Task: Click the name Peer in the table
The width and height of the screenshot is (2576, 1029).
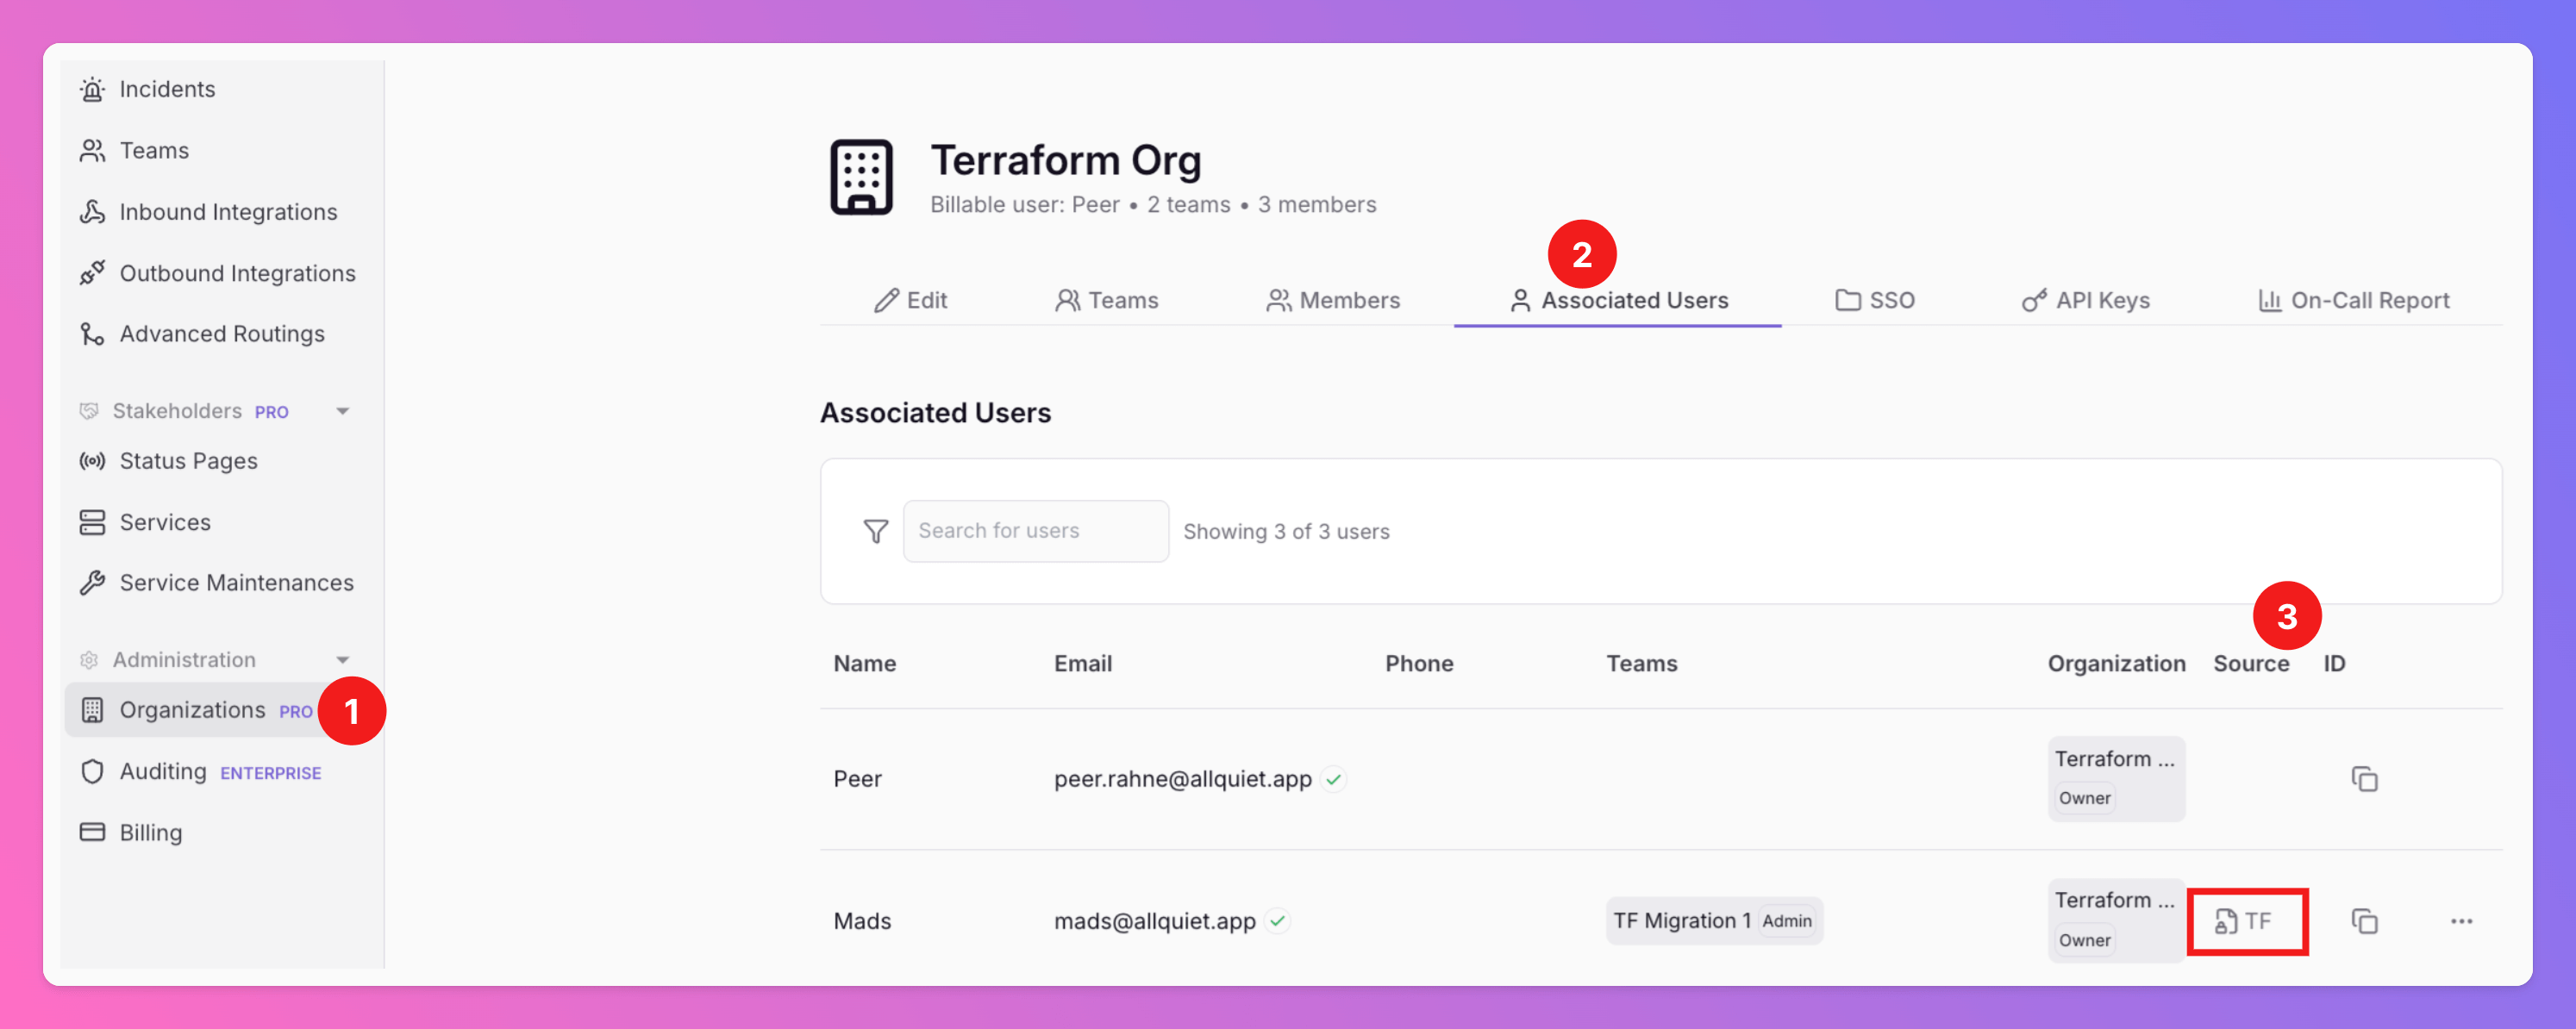Action: pyautogui.click(x=857, y=779)
